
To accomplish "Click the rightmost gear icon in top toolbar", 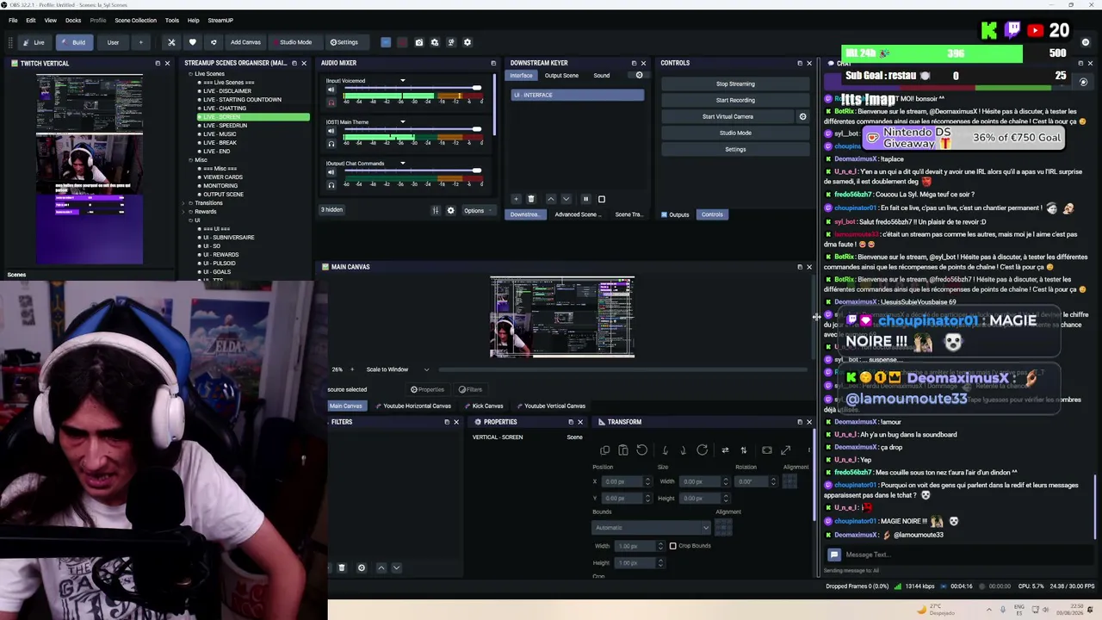I will pyautogui.click(x=467, y=42).
